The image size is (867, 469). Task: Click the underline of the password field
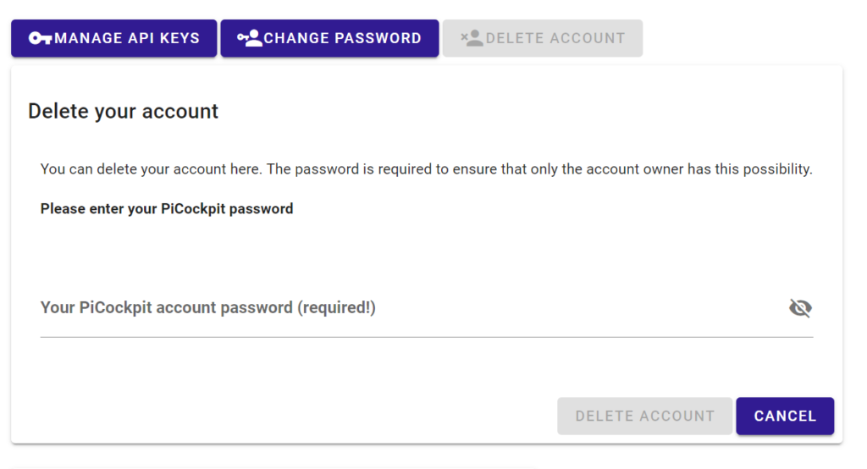(x=427, y=337)
